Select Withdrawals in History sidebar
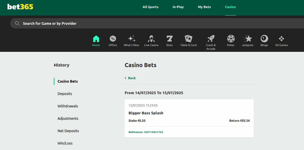Viewport: 304px width, 150px height. pos(68,106)
